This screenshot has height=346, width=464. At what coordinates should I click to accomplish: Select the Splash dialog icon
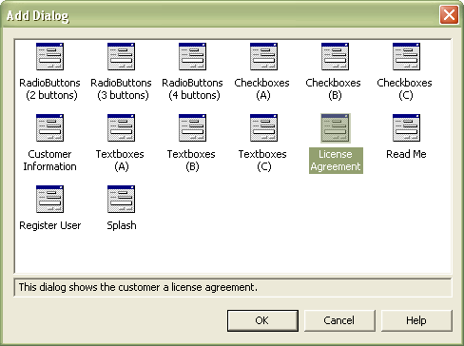pos(121,200)
